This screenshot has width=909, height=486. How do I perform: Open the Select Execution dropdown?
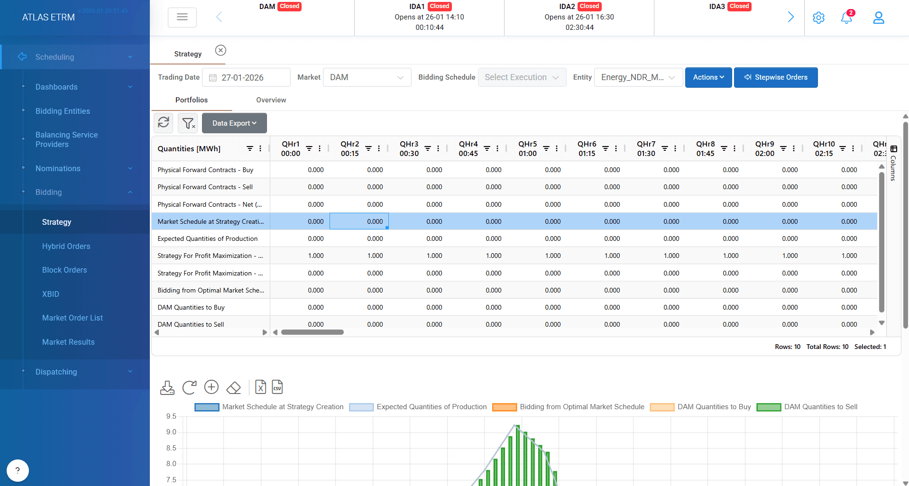[522, 77]
